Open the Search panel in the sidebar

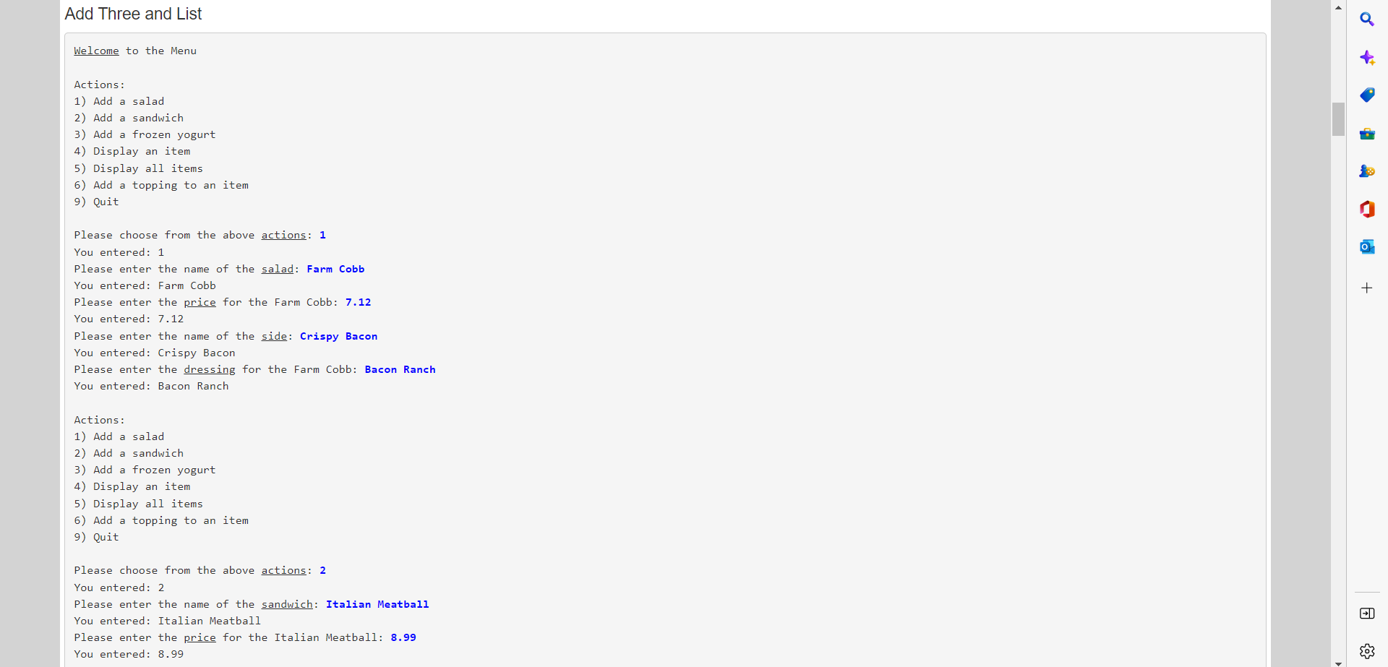pyautogui.click(x=1368, y=20)
